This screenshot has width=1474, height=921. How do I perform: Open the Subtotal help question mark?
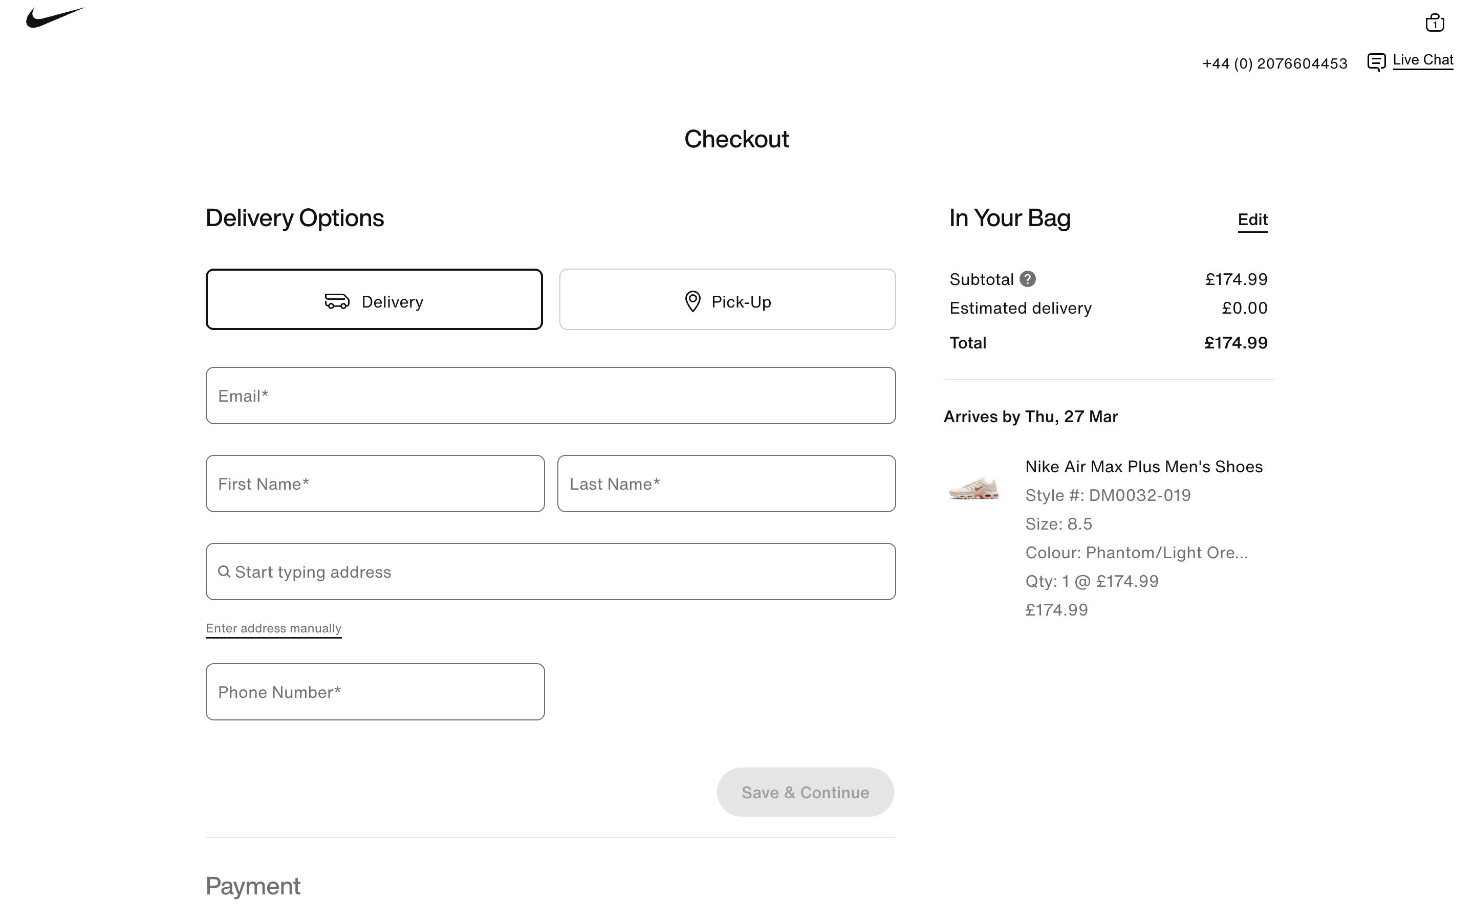[1028, 278]
